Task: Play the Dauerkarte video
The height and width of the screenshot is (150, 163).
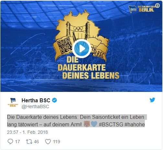Action: coord(82,49)
